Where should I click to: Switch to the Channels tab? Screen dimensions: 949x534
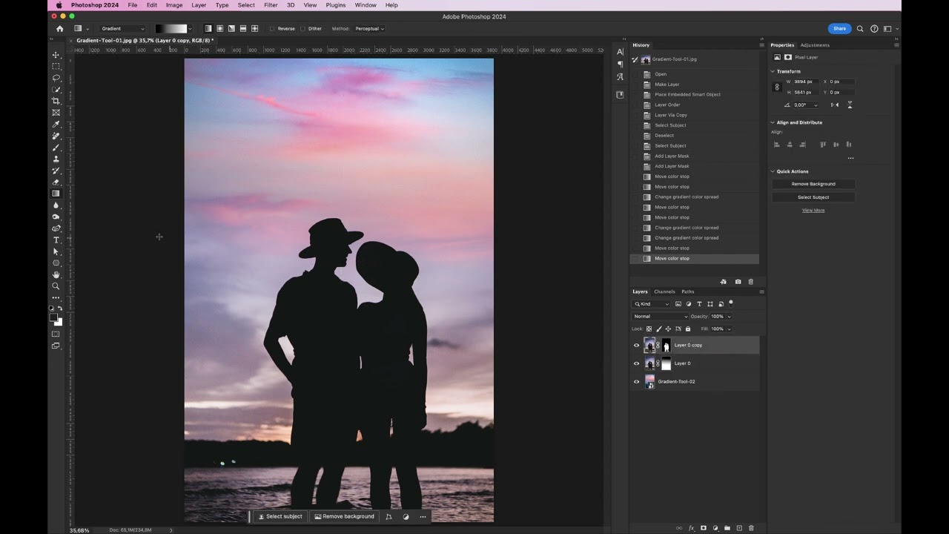(664, 291)
